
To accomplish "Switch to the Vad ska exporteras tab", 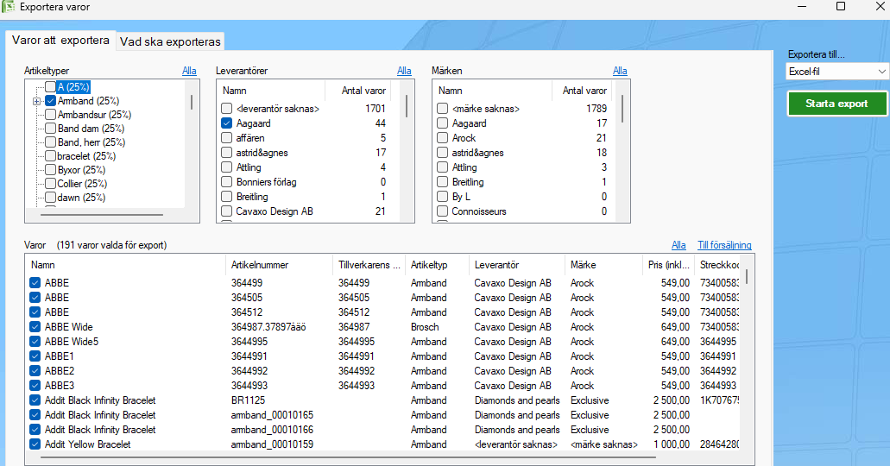I will click(170, 41).
